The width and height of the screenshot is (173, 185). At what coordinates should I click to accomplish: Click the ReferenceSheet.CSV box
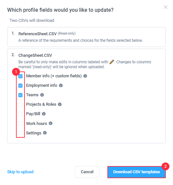pyautogui.click(x=86, y=37)
